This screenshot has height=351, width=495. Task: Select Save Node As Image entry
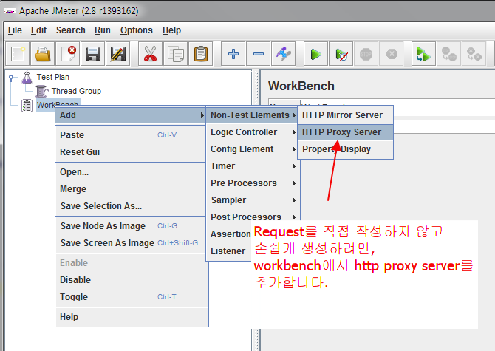coord(130,226)
